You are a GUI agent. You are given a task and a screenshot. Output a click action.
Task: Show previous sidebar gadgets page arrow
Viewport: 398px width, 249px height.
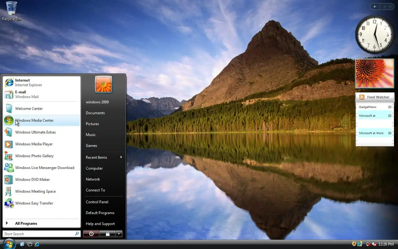(x=384, y=7)
